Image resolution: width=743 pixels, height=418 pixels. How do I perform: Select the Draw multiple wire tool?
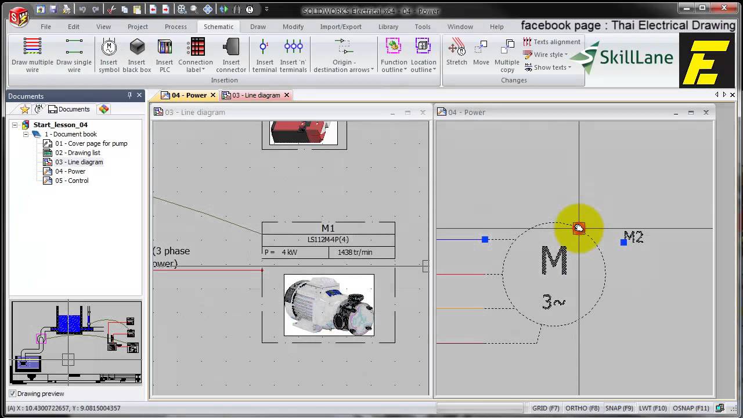pos(33,55)
